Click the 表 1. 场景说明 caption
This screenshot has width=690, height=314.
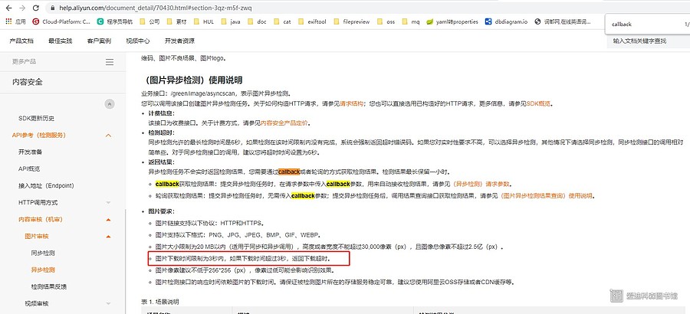[160, 302]
